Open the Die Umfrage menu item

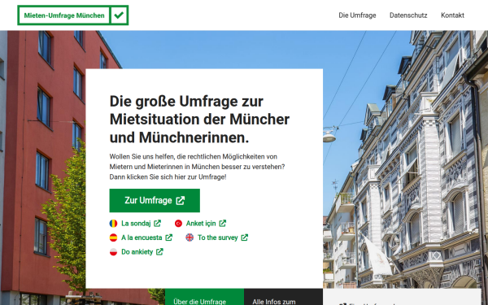coord(357,15)
